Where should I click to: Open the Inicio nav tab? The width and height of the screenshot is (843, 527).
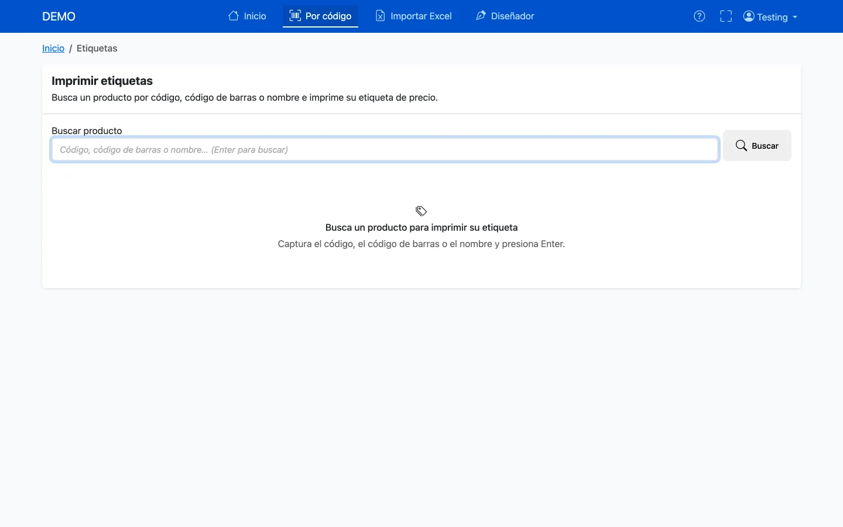[x=247, y=16]
